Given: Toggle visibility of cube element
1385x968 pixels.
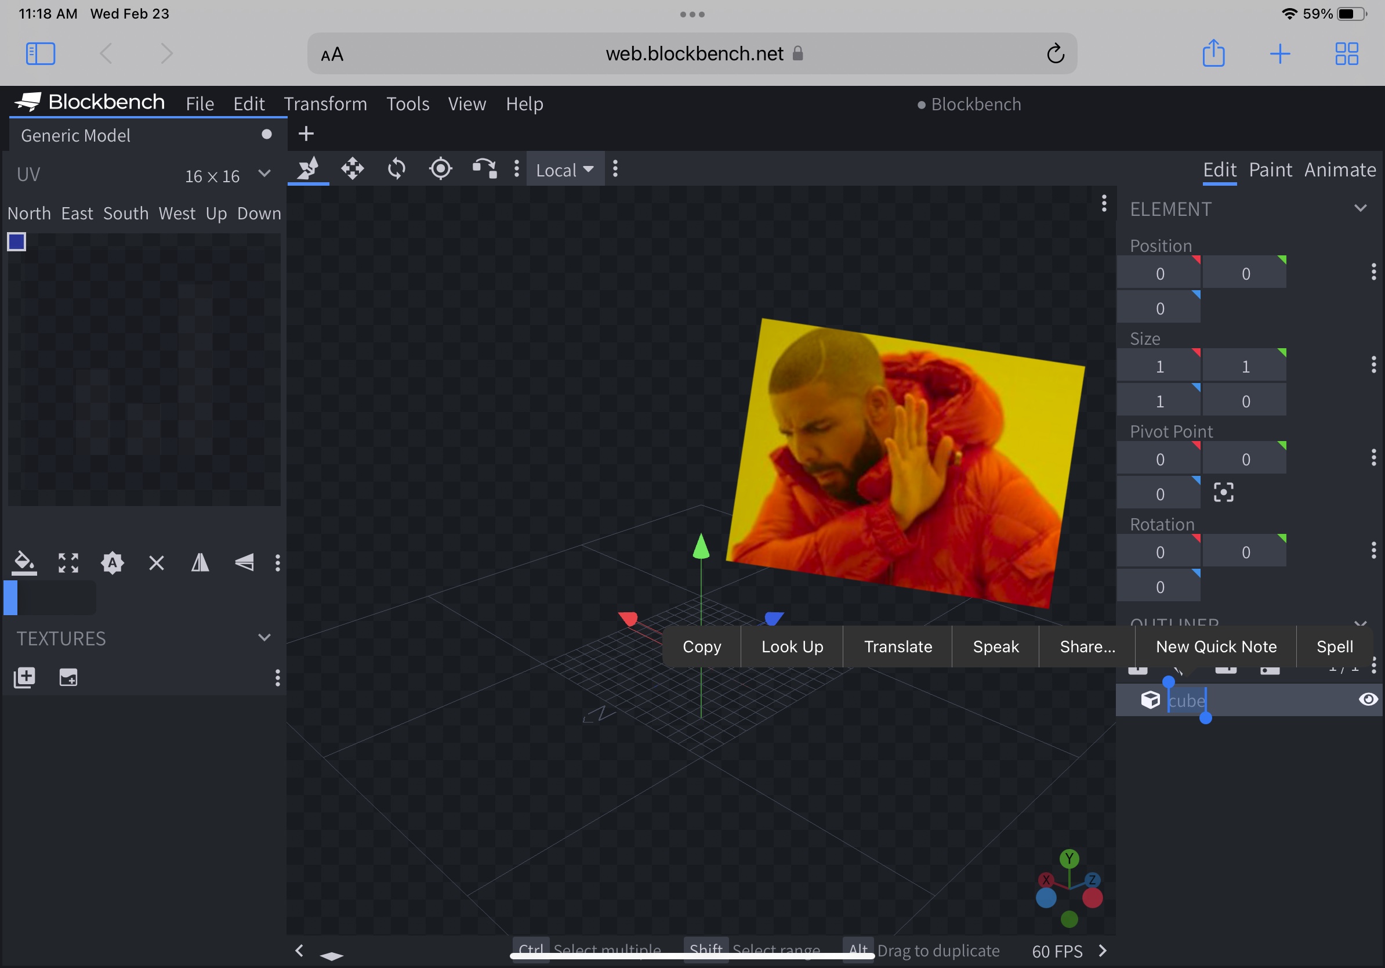Looking at the screenshot, I should [1368, 699].
